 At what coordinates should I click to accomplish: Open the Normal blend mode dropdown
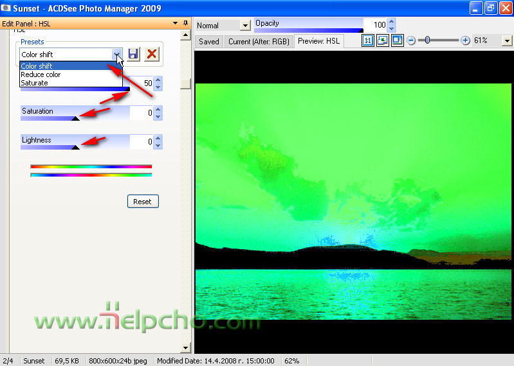click(244, 26)
